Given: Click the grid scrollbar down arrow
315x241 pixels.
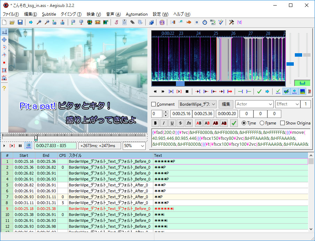Looking at the screenshot, I should tap(311, 229).
